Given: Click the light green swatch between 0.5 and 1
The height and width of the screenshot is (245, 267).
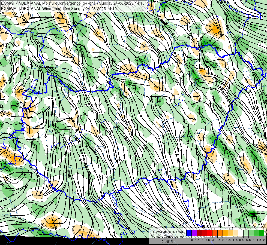Looking at the screenshot, I should [251, 233].
